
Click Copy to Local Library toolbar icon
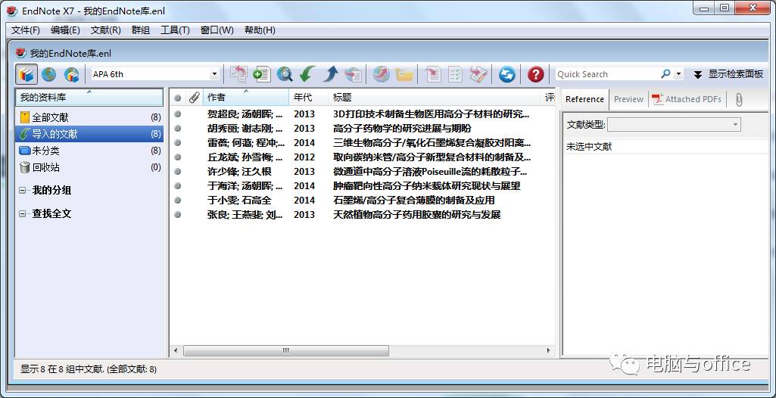pos(238,75)
